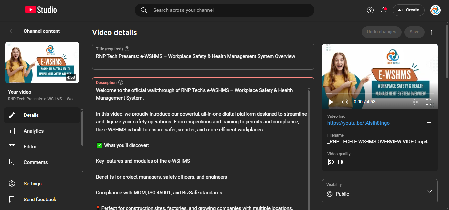Click the back arrow beside Channel content

tap(12, 31)
